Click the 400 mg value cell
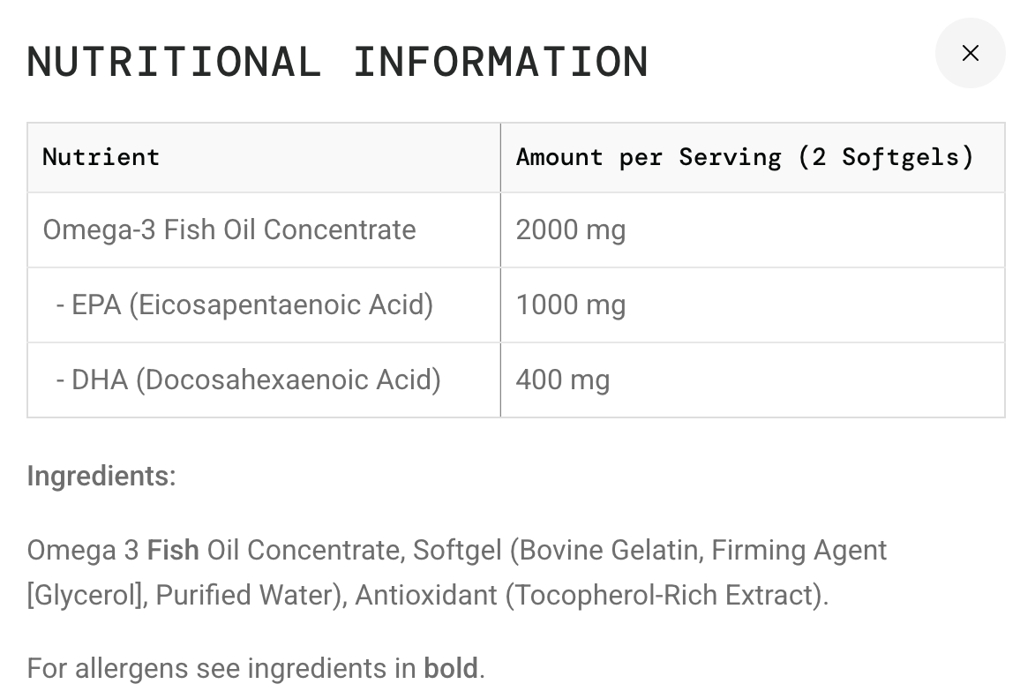Viewport: 1020px width, 699px height. [563, 380]
